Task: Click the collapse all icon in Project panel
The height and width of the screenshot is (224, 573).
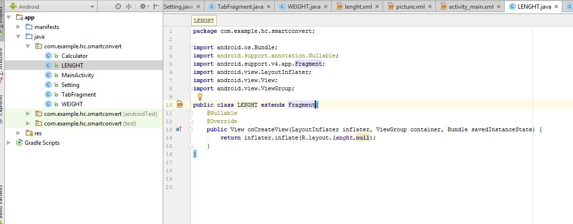Action: click(129, 7)
